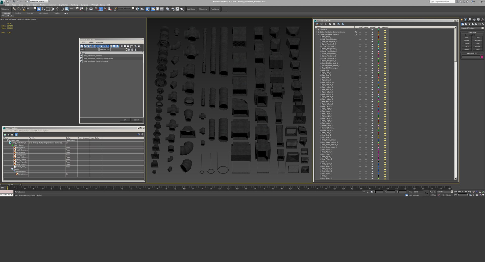The height and width of the screenshot is (262, 485).
Task: Open the Modifiers menu
Action: [x=43, y=5]
